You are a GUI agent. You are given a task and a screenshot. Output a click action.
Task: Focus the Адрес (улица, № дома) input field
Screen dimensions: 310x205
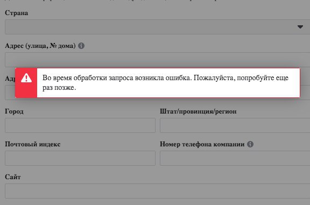coord(158,60)
